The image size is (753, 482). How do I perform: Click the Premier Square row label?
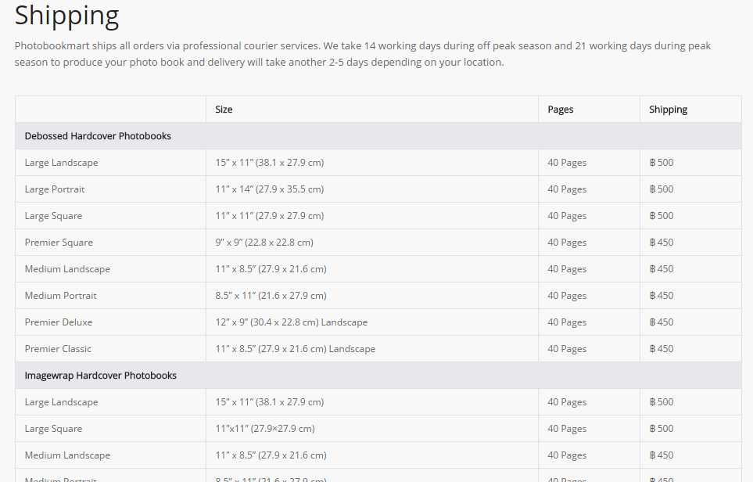59,243
